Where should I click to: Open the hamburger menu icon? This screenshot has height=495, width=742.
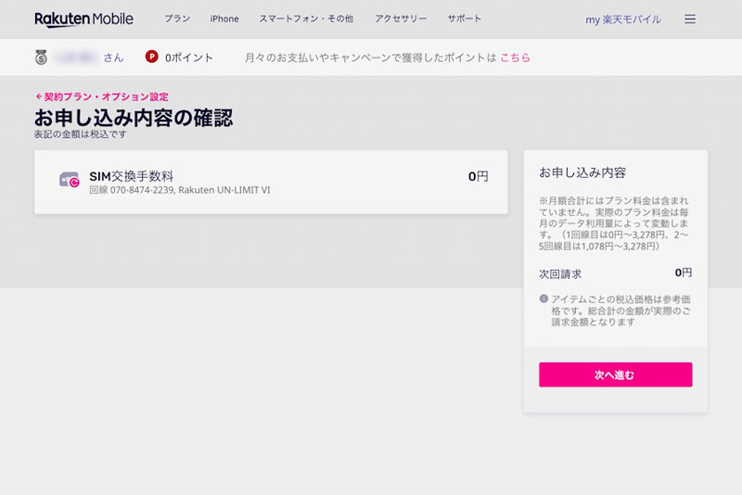[x=690, y=19]
